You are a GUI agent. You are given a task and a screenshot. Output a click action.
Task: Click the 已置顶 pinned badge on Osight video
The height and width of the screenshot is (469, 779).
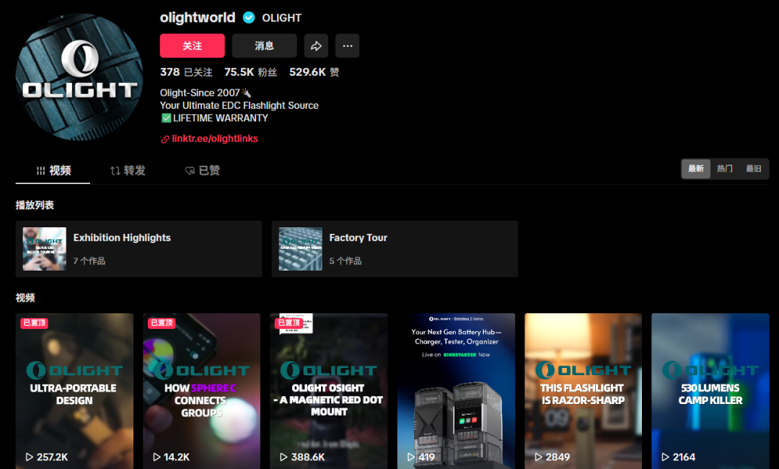tap(289, 323)
